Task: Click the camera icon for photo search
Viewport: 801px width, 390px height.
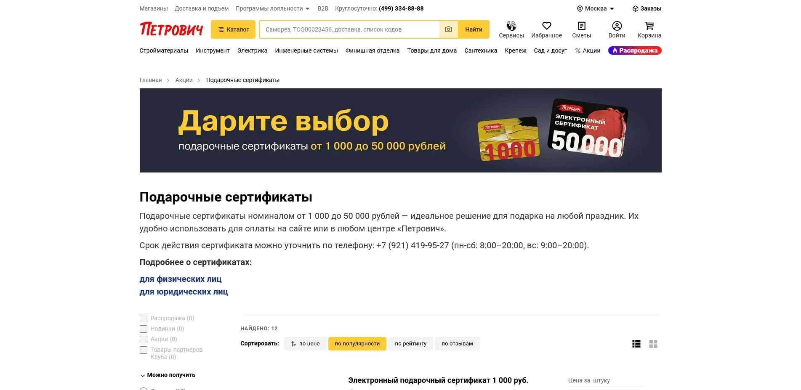Action: pos(448,29)
